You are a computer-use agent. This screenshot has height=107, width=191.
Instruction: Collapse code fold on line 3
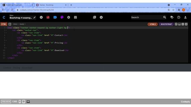pos(6,33)
